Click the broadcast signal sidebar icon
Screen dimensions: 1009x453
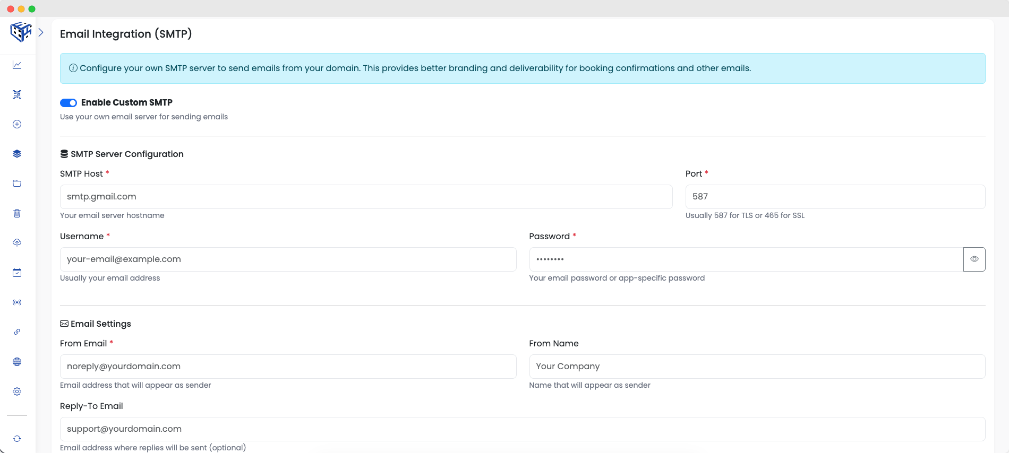pos(17,302)
